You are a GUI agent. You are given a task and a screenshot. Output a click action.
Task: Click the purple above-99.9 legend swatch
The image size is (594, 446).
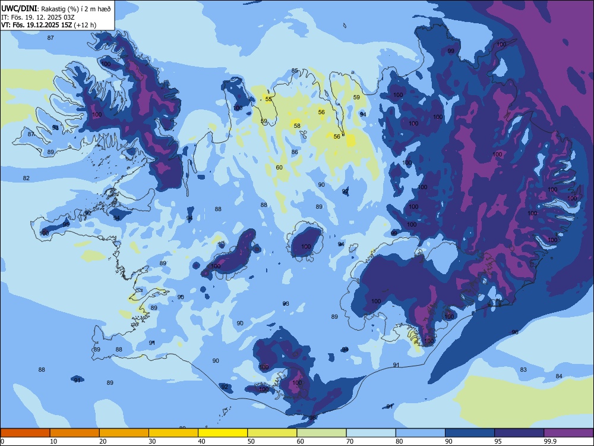pos(568,433)
